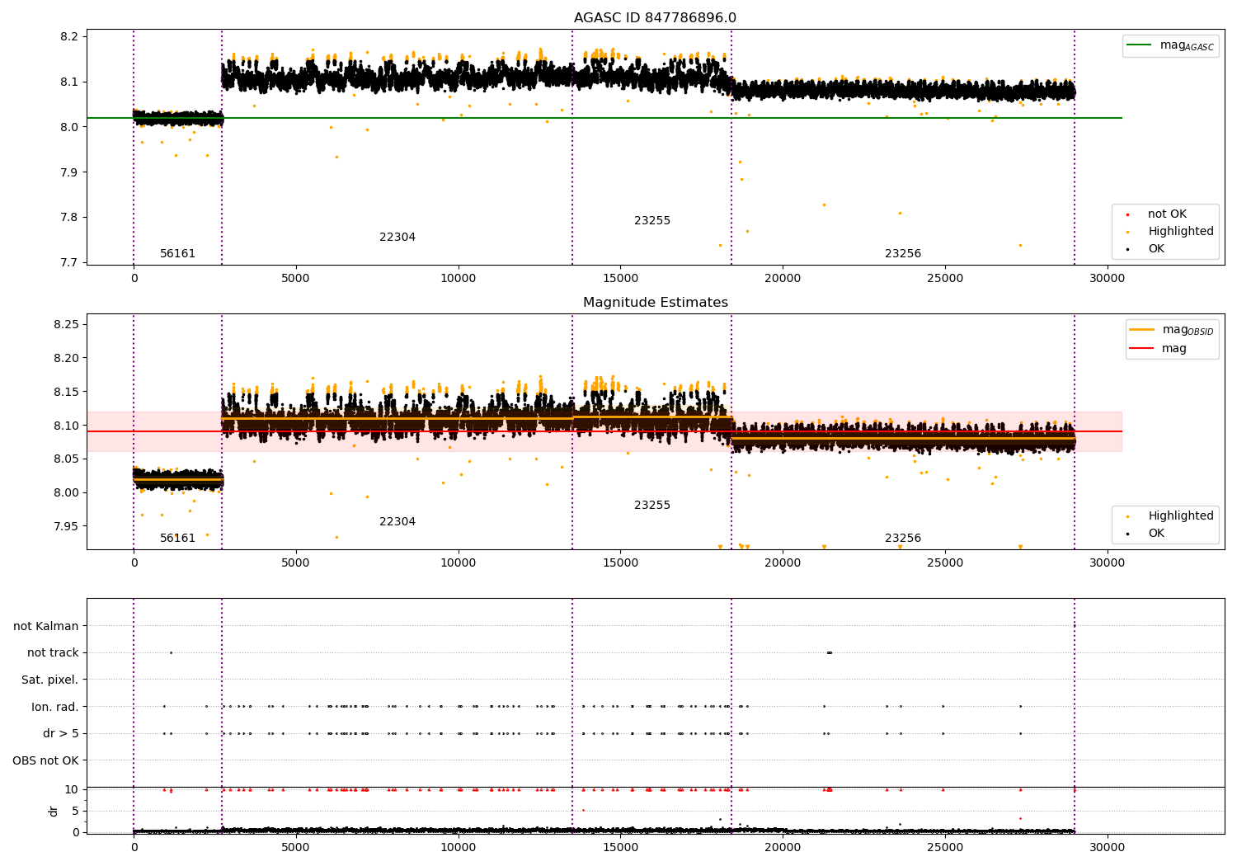This screenshot has width=1237, height=866.
Task: Click the "Magnitude Estimates" subplot title
Action: pos(656,303)
